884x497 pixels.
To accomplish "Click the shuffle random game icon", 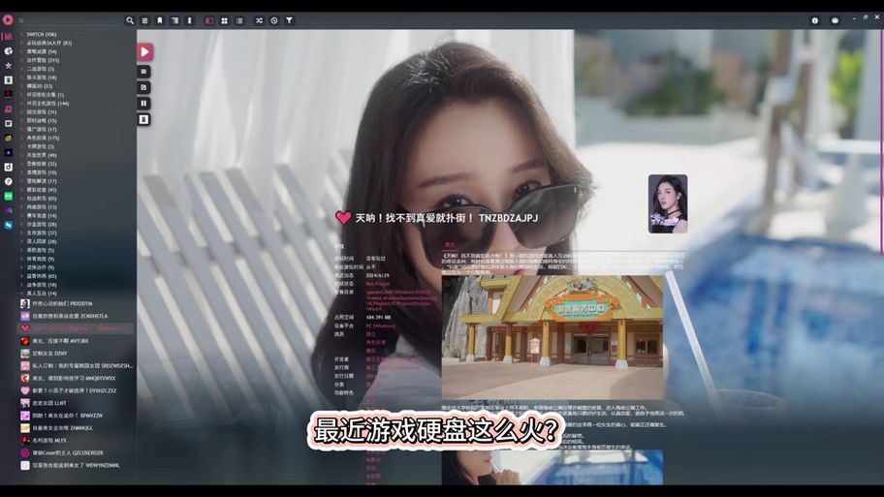I will 259,20.
